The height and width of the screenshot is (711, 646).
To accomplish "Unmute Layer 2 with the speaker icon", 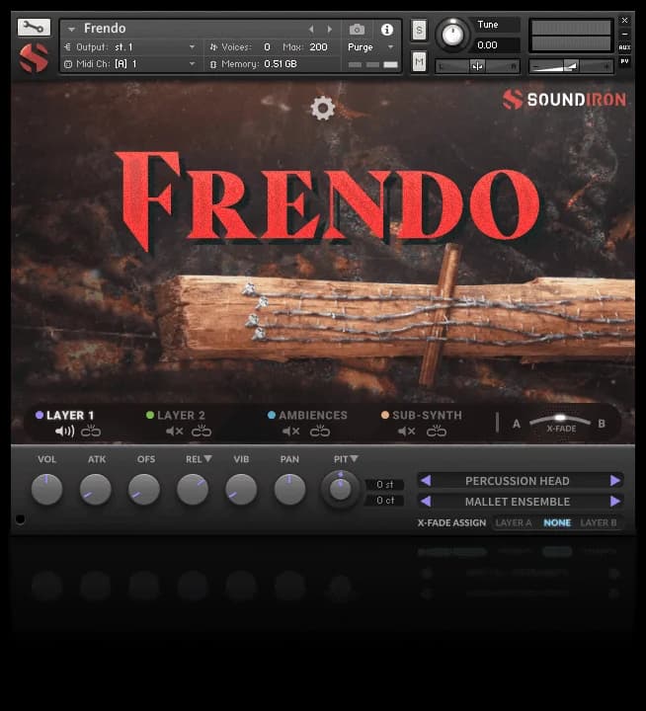I will (174, 432).
